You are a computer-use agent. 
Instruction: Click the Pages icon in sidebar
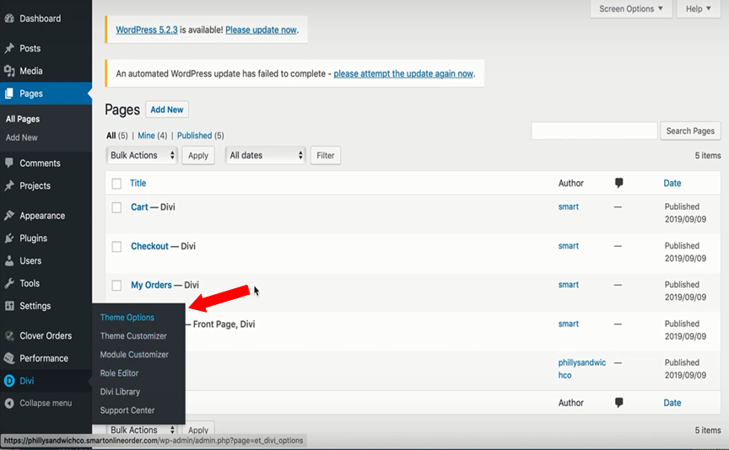tap(9, 94)
